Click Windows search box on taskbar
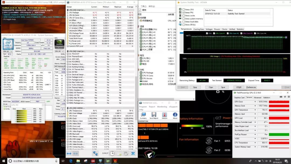Screen dimensions: 291x164 point(33,161)
